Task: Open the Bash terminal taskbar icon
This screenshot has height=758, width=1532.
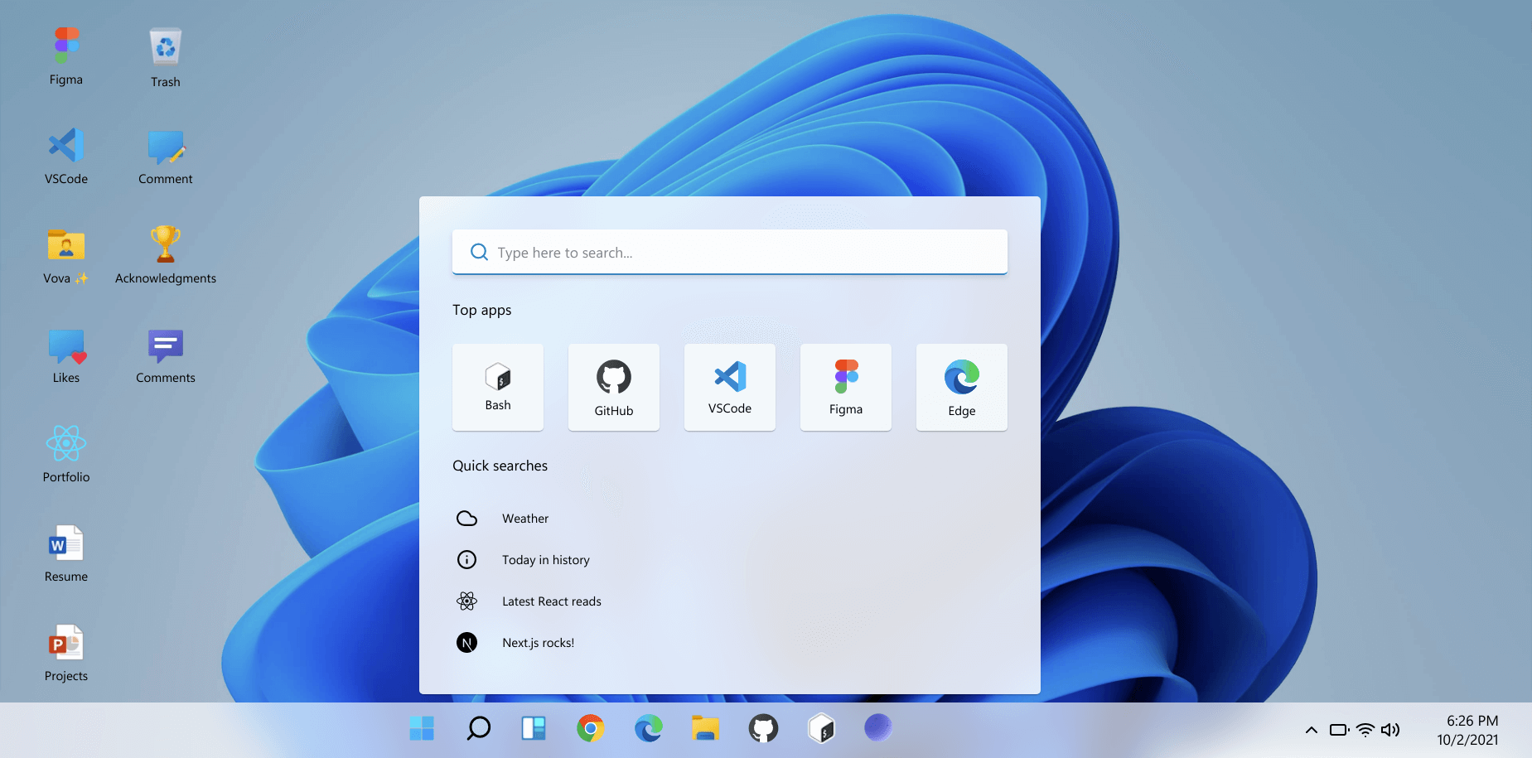Action: 821,729
